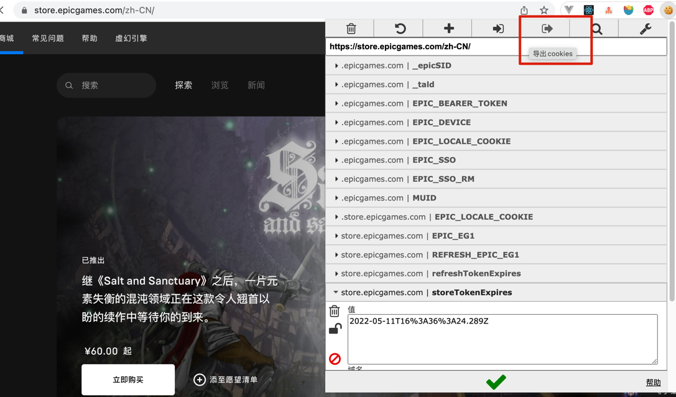Screen dimensions: 676x397
Task: Expand the _tald cookie row
Action: point(496,85)
